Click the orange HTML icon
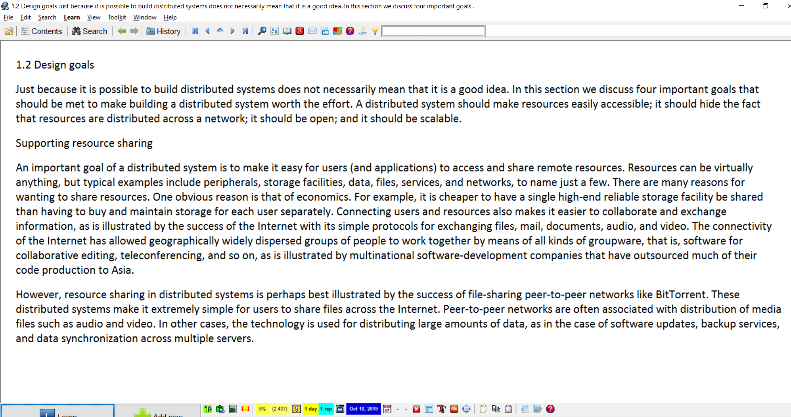 point(454,409)
